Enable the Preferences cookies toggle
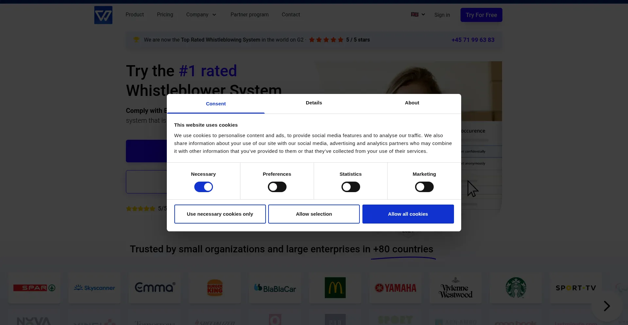The width and height of the screenshot is (628, 325). 277,187
